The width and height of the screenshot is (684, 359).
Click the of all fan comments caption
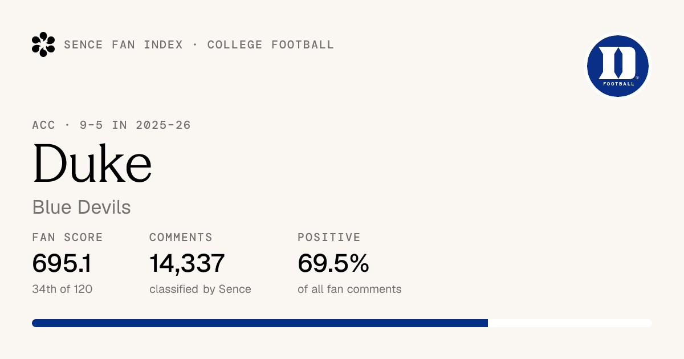point(349,289)
